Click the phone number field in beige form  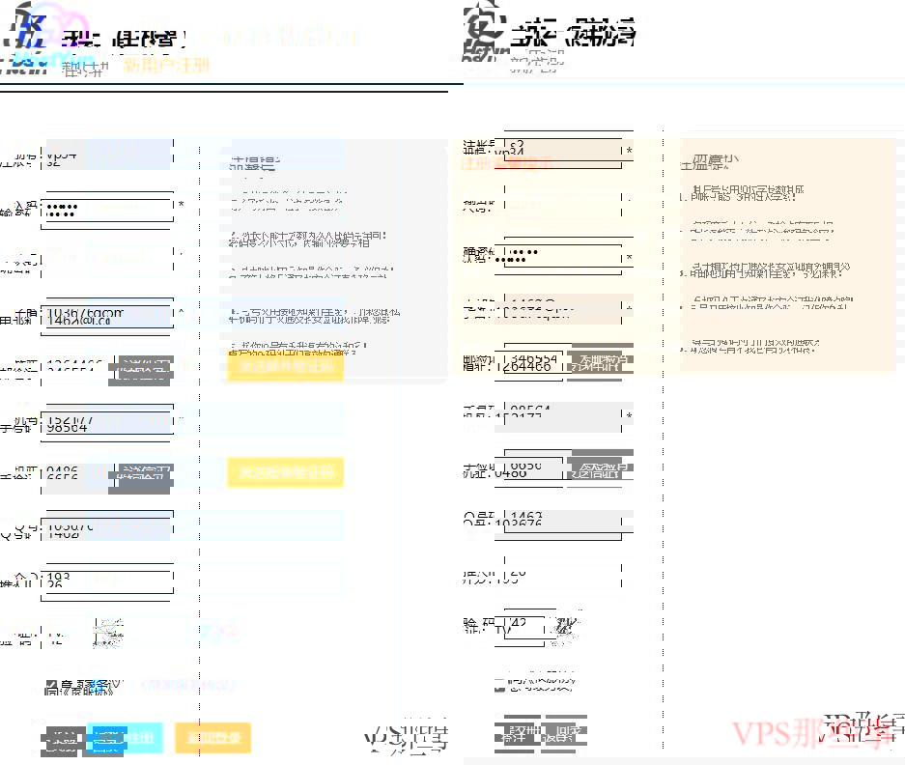pyautogui.click(x=563, y=415)
